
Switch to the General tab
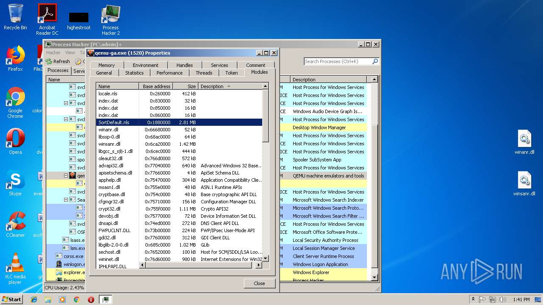pos(104,73)
